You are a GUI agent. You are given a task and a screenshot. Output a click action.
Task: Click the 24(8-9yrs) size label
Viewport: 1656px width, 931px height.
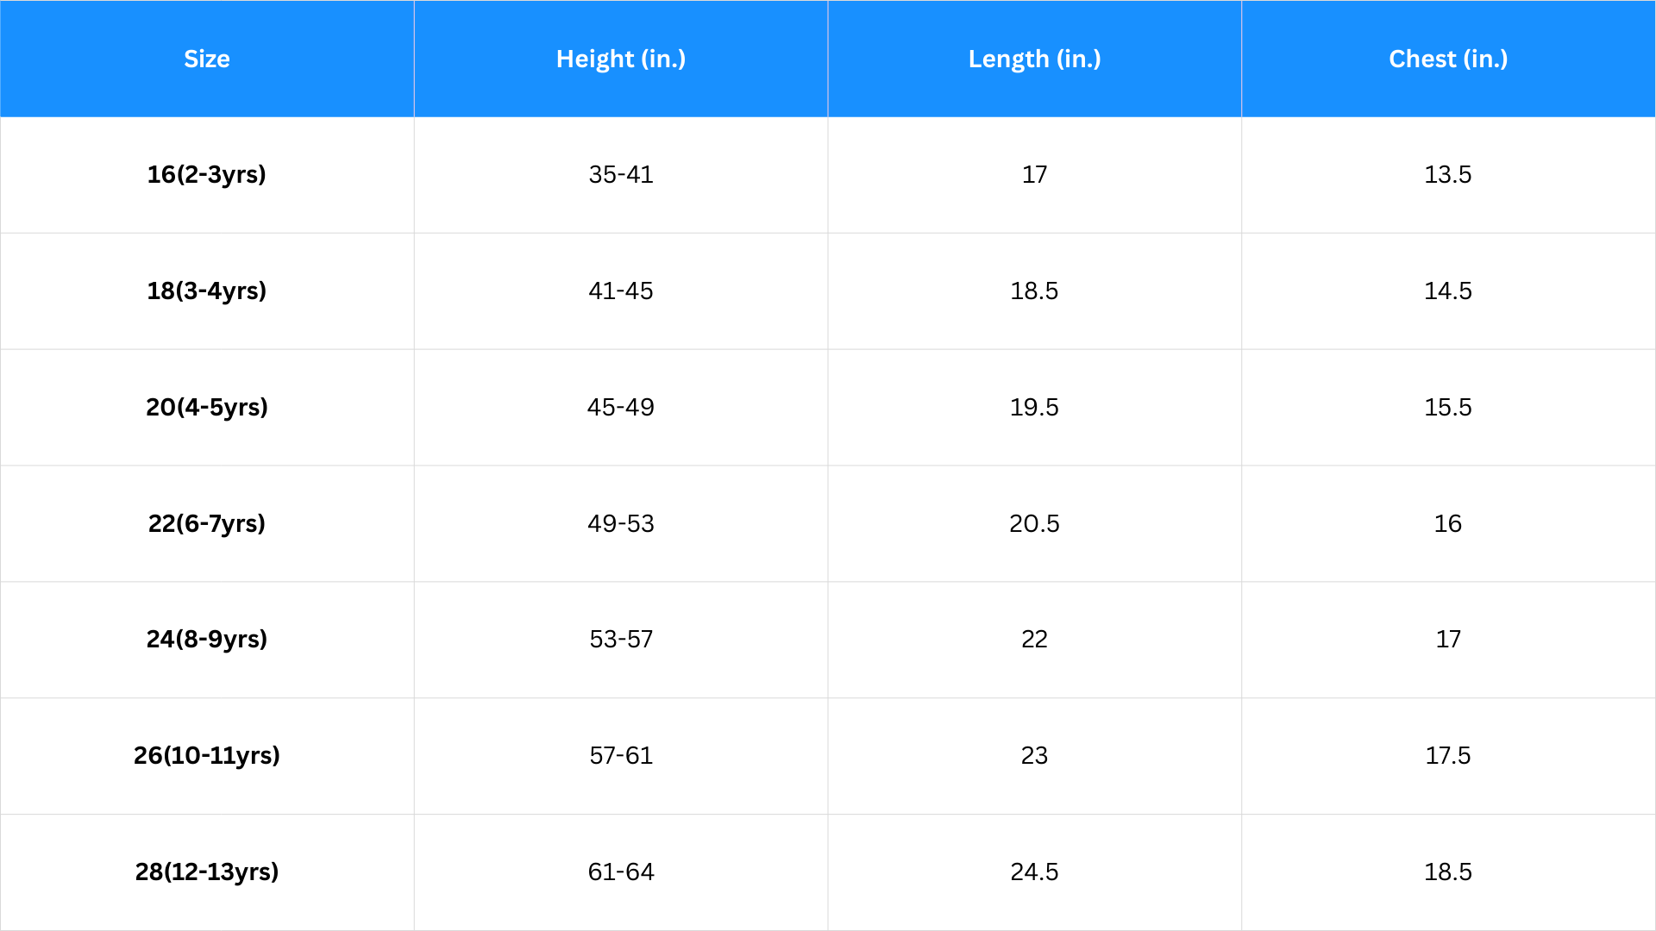click(207, 639)
